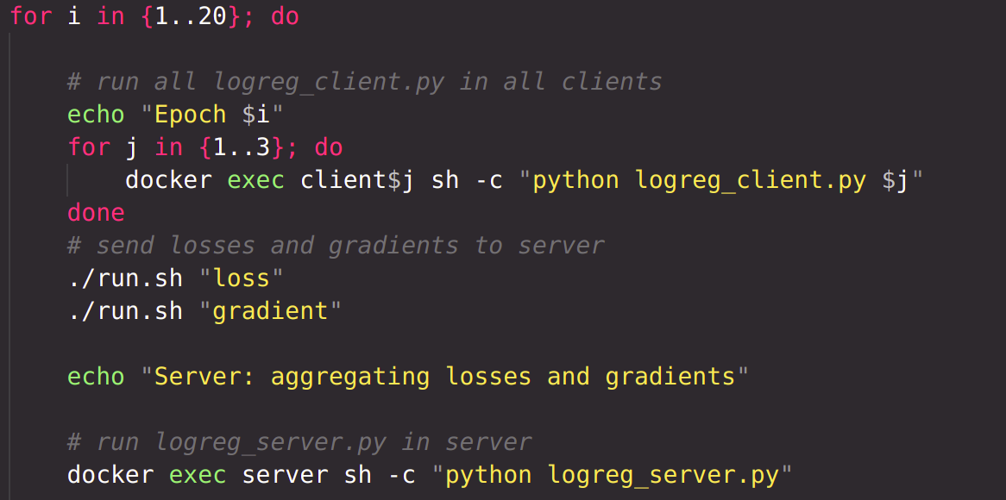Click the inner loop range {1..3}

[242, 148]
